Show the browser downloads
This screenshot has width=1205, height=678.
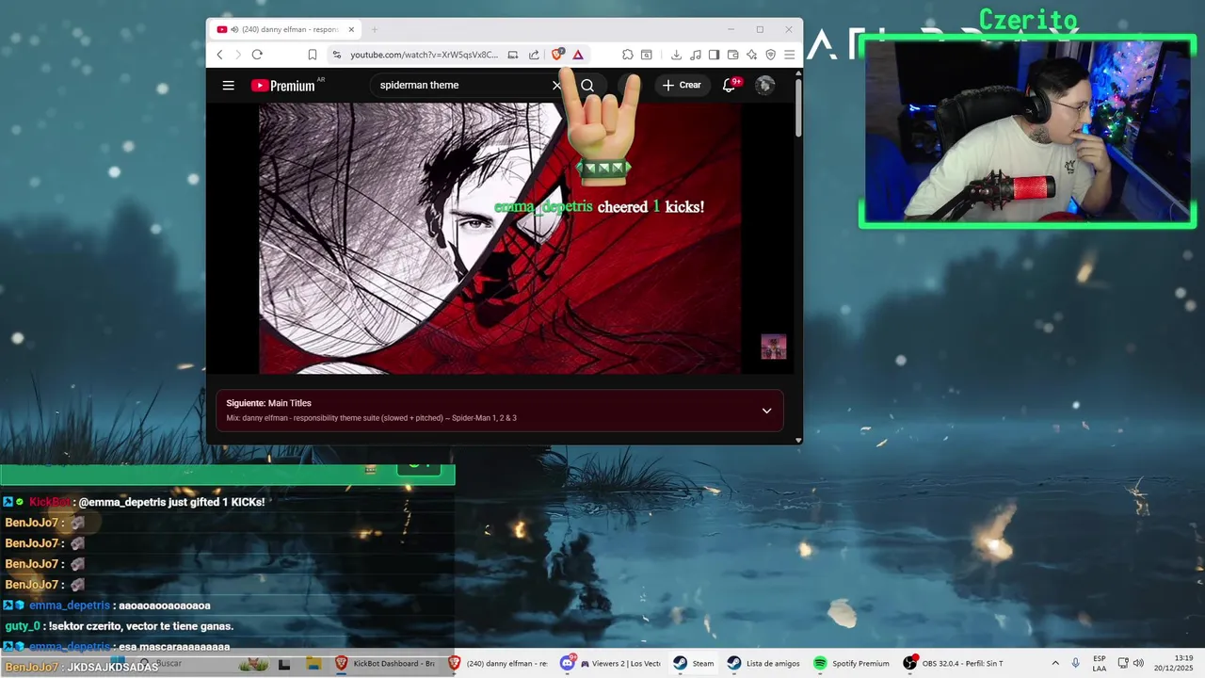[x=676, y=55]
